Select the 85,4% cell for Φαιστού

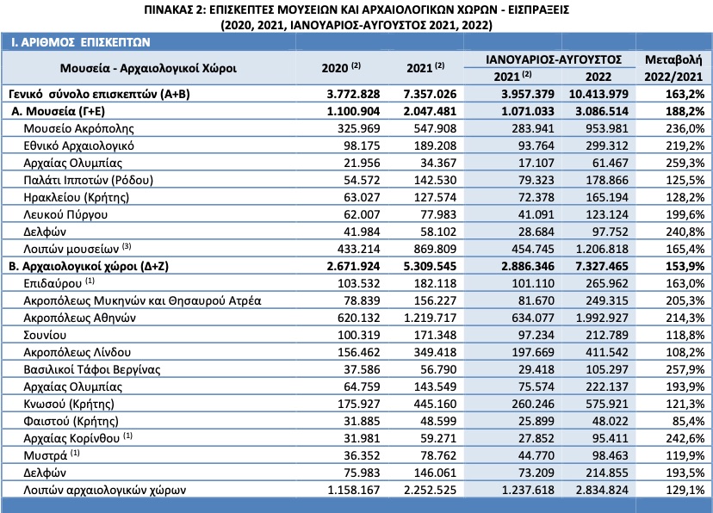[688, 421]
